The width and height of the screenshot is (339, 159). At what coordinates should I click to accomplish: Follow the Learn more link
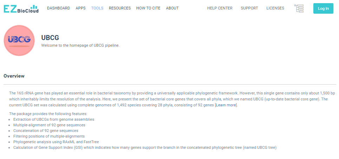pyautogui.click(x=226, y=105)
